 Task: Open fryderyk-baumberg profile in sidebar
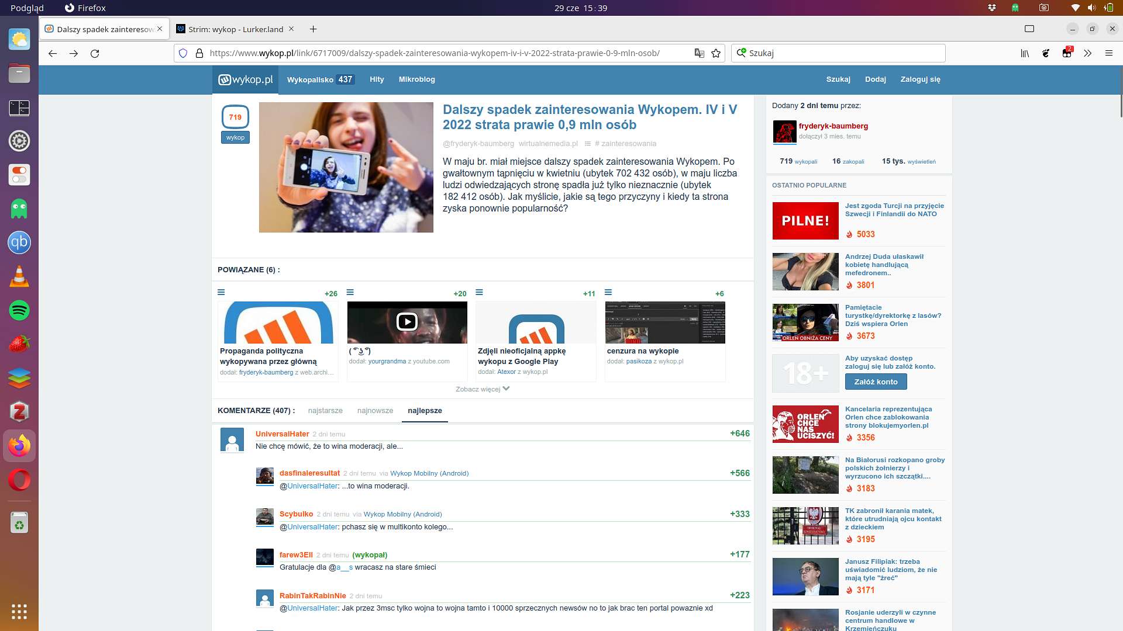[x=833, y=126]
